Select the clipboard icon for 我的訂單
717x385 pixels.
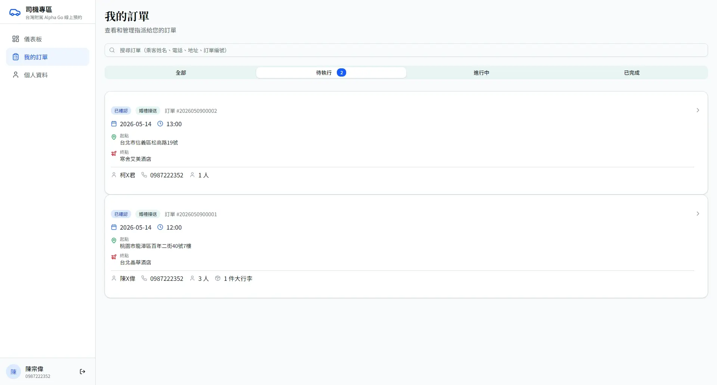pyautogui.click(x=16, y=57)
